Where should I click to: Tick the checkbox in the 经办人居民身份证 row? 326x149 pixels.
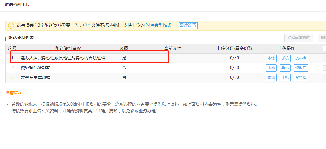324,58
